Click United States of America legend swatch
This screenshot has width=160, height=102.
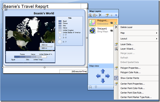point(60,33)
